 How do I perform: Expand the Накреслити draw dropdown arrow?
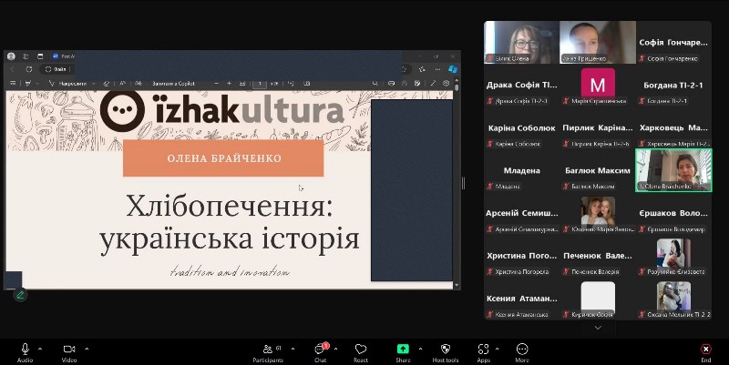point(94,84)
